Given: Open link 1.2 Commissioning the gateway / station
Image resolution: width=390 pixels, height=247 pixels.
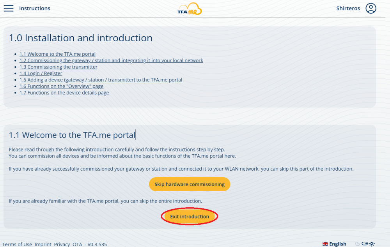Looking at the screenshot, I should click(111, 60).
